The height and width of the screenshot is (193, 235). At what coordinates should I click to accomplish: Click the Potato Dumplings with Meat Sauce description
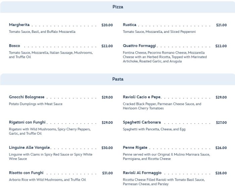tap(36, 104)
